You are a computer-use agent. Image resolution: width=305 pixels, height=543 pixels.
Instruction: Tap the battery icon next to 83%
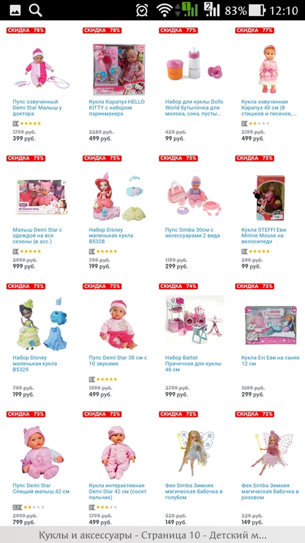[x=257, y=11]
